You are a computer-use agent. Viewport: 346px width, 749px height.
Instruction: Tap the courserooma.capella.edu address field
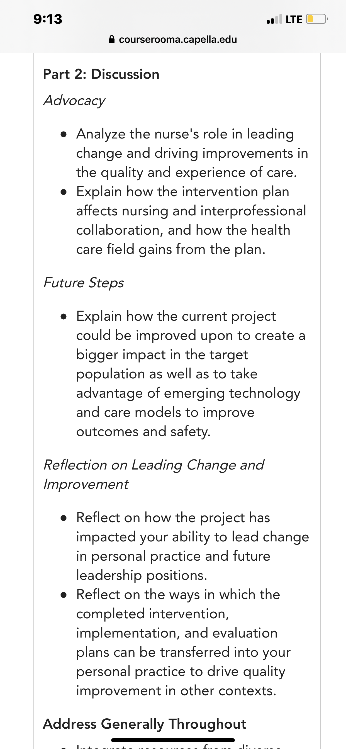point(173,39)
